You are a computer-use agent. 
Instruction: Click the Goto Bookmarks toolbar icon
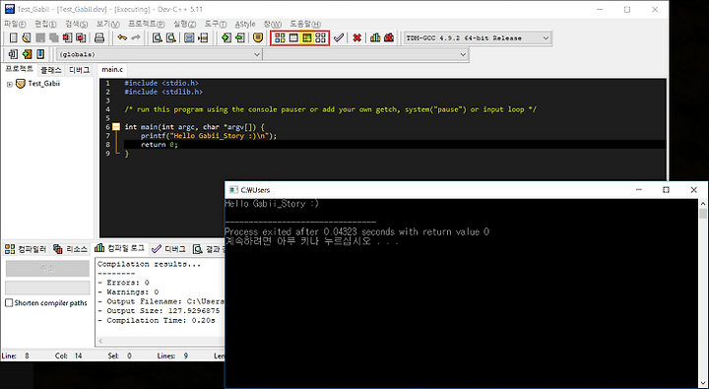[40, 54]
